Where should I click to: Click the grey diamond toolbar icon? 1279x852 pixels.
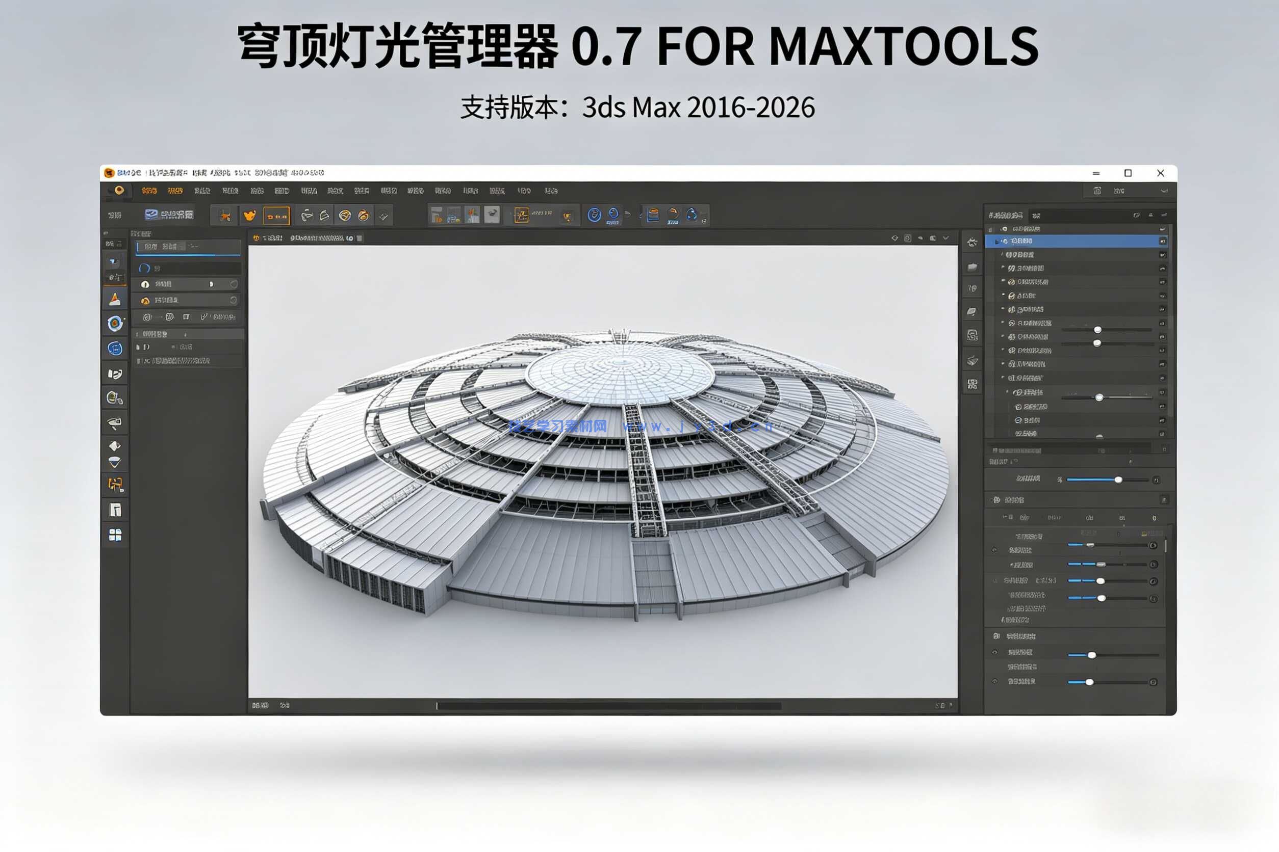pyautogui.click(x=383, y=216)
